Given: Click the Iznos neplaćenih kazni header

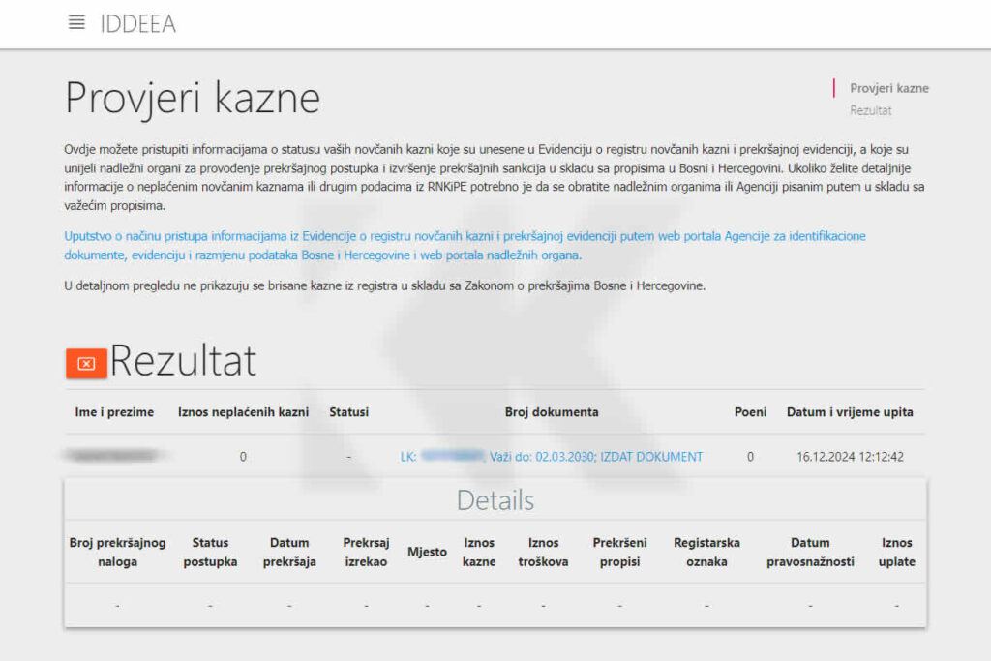Looking at the screenshot, I should coord(243,411).
